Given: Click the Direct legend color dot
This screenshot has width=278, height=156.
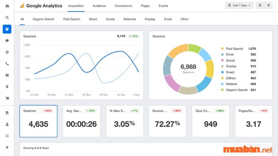Looking at the screenshot, I should tap(222, 72).
